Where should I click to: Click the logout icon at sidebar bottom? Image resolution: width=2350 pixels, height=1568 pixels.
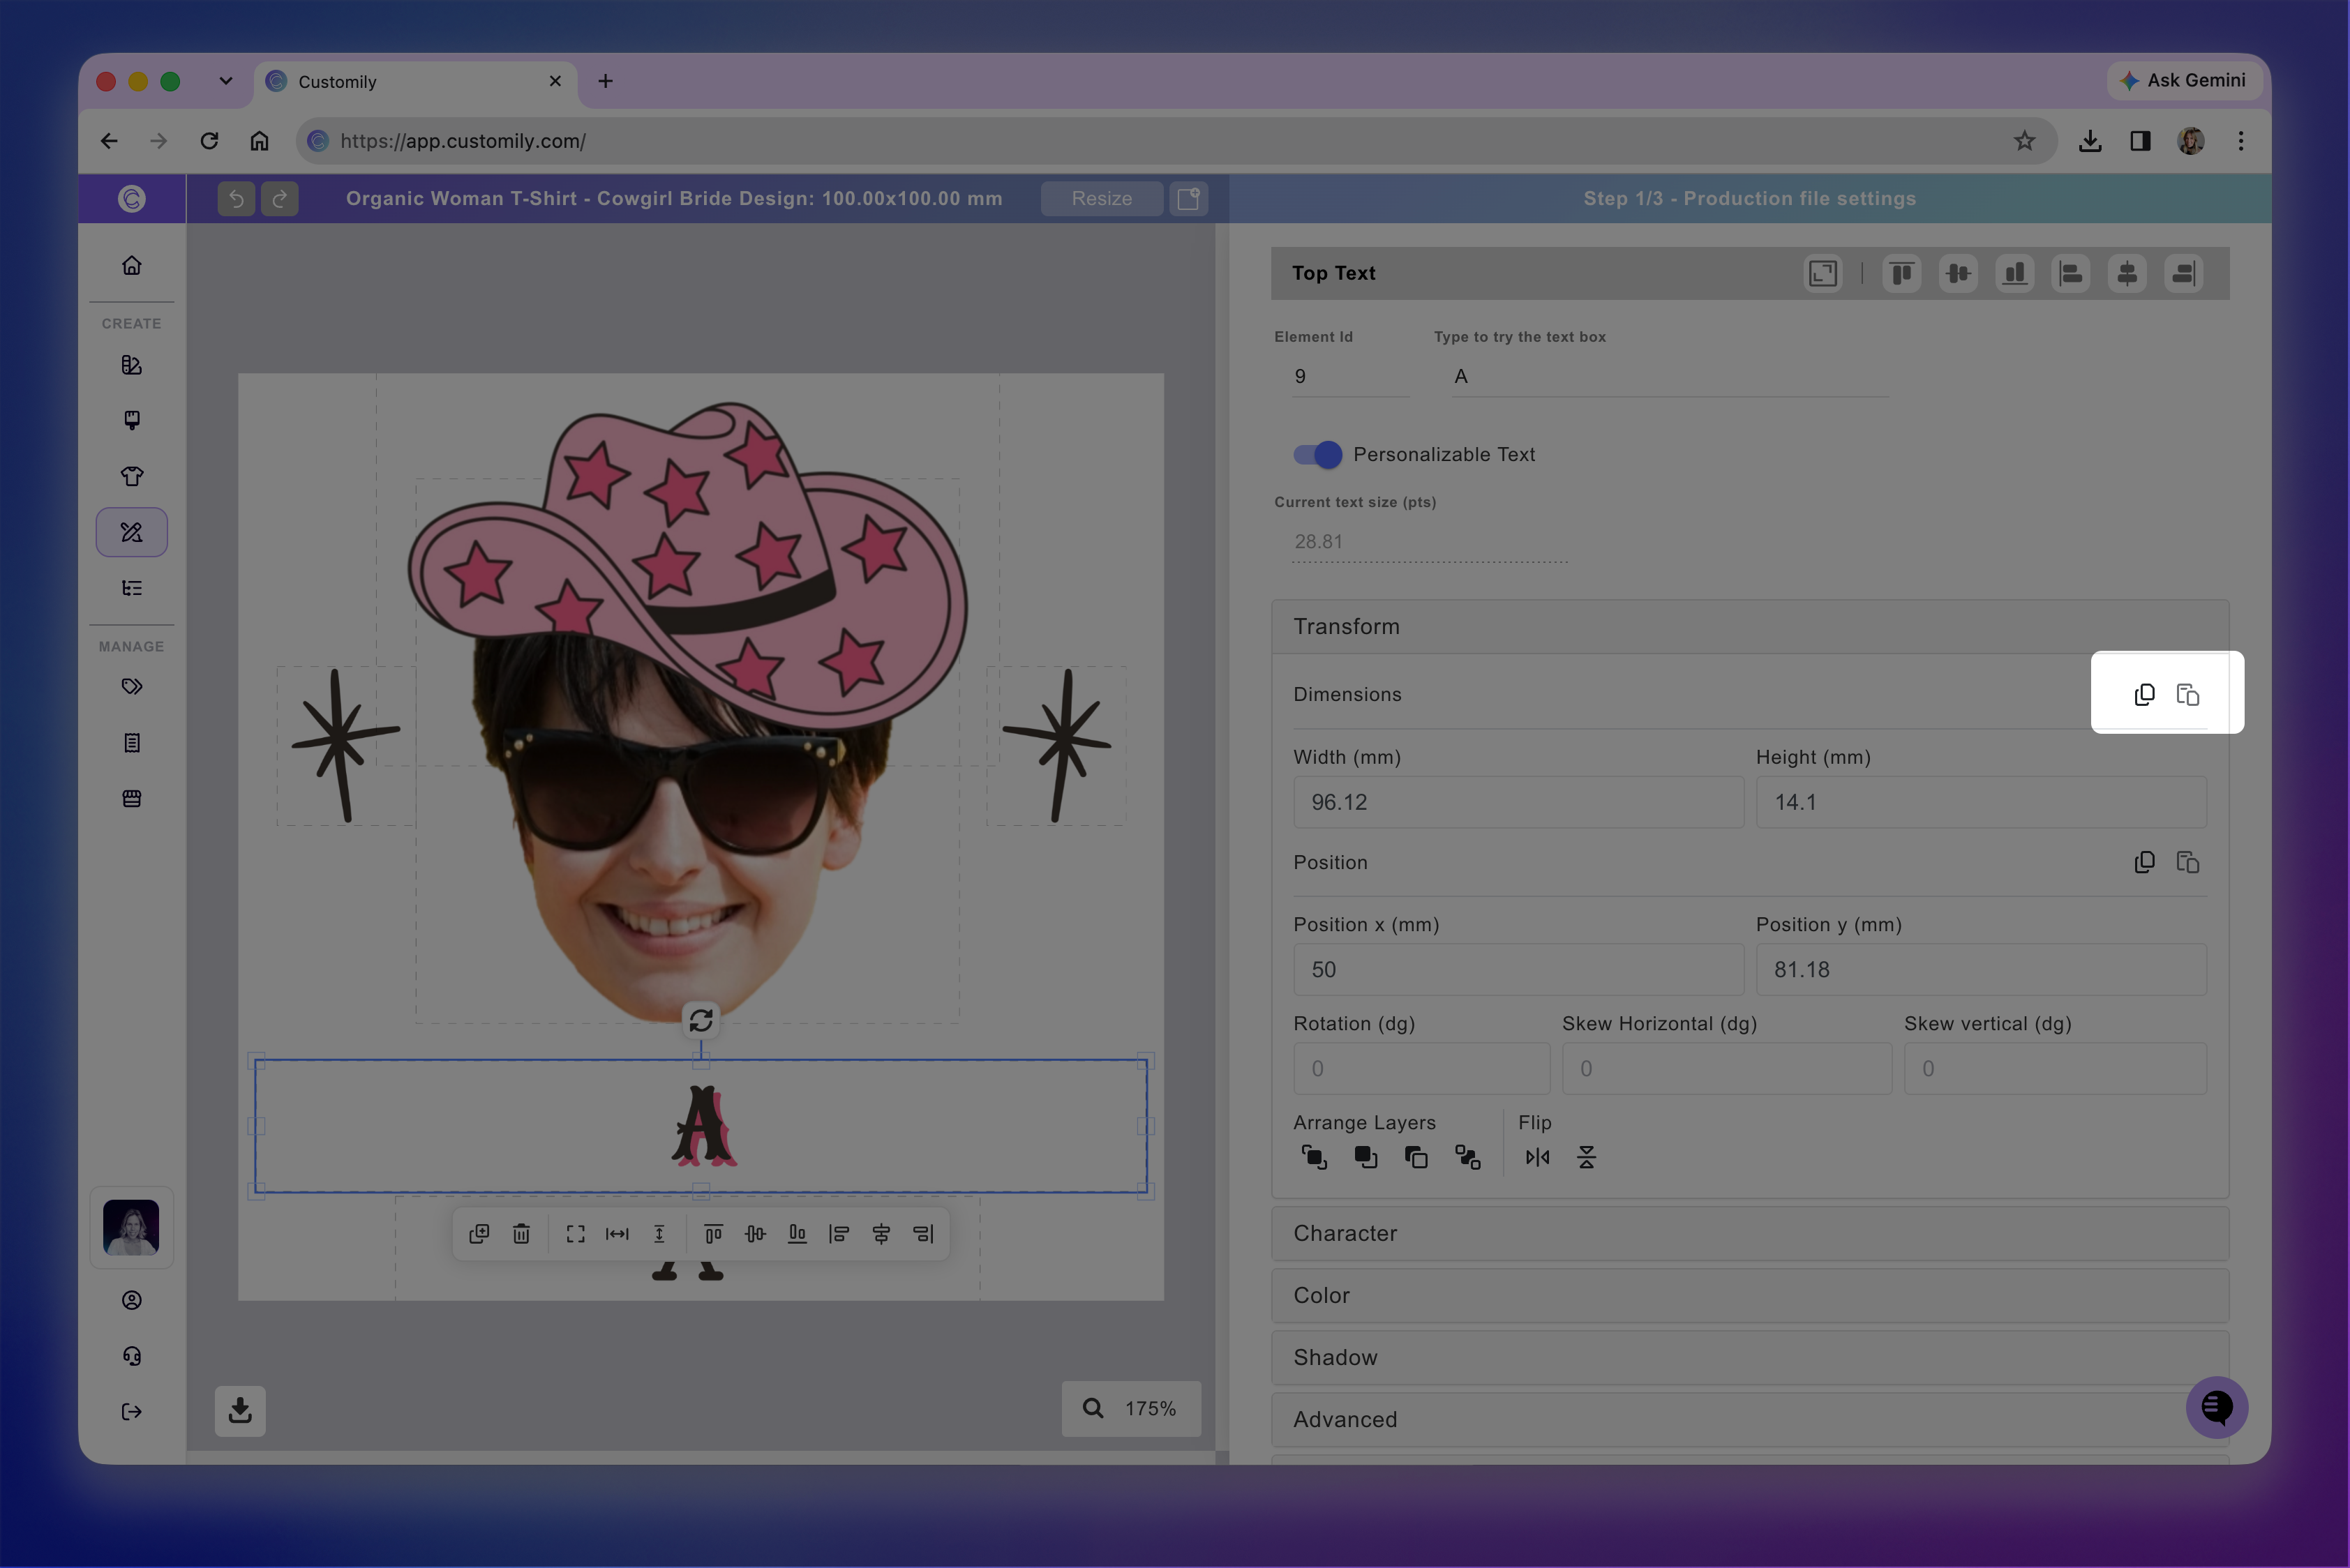pos(132,1412)
